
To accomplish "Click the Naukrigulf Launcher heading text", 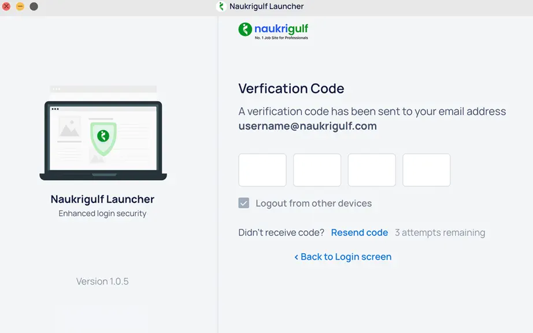I will (102, 199).
